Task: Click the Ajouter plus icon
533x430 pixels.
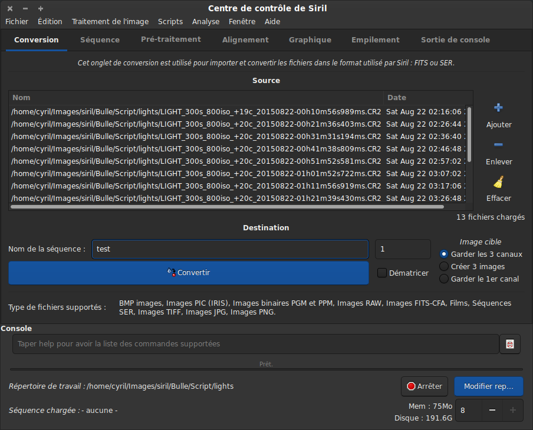Action: point(498,108)
